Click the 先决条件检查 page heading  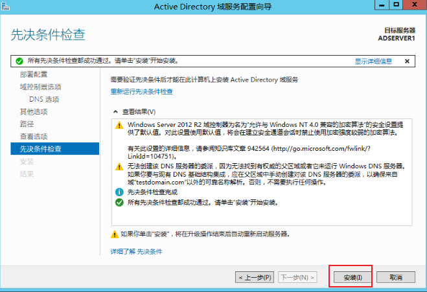click(x=48, y=35)
